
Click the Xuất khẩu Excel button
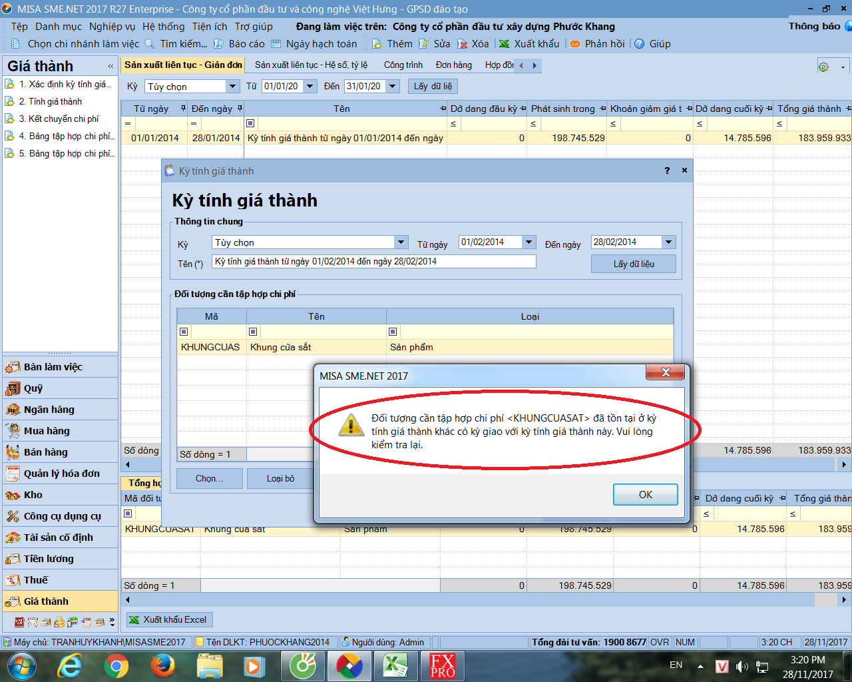(170, 619)
